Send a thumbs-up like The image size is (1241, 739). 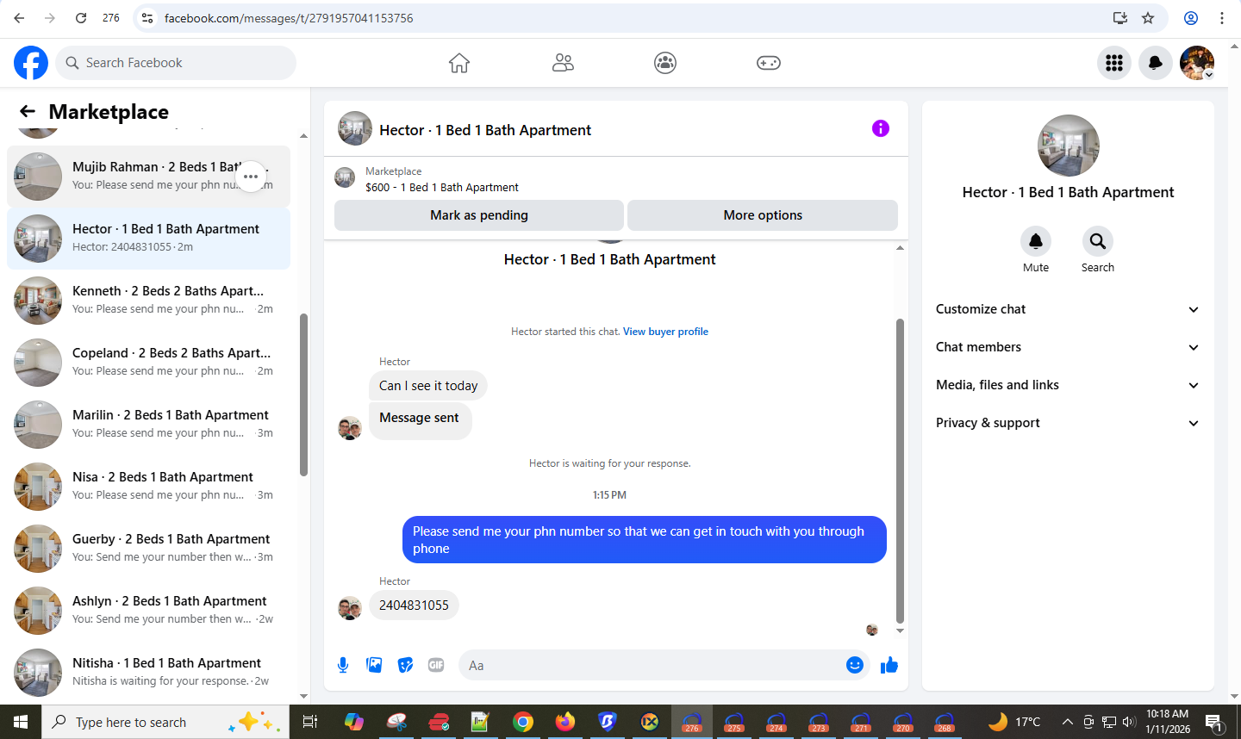889,665
